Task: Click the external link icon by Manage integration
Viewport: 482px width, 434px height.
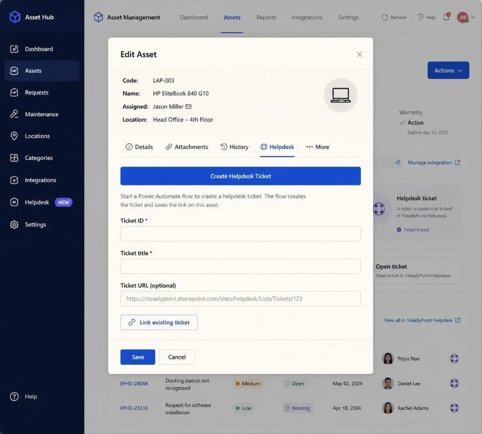Action: click(458, 162)
